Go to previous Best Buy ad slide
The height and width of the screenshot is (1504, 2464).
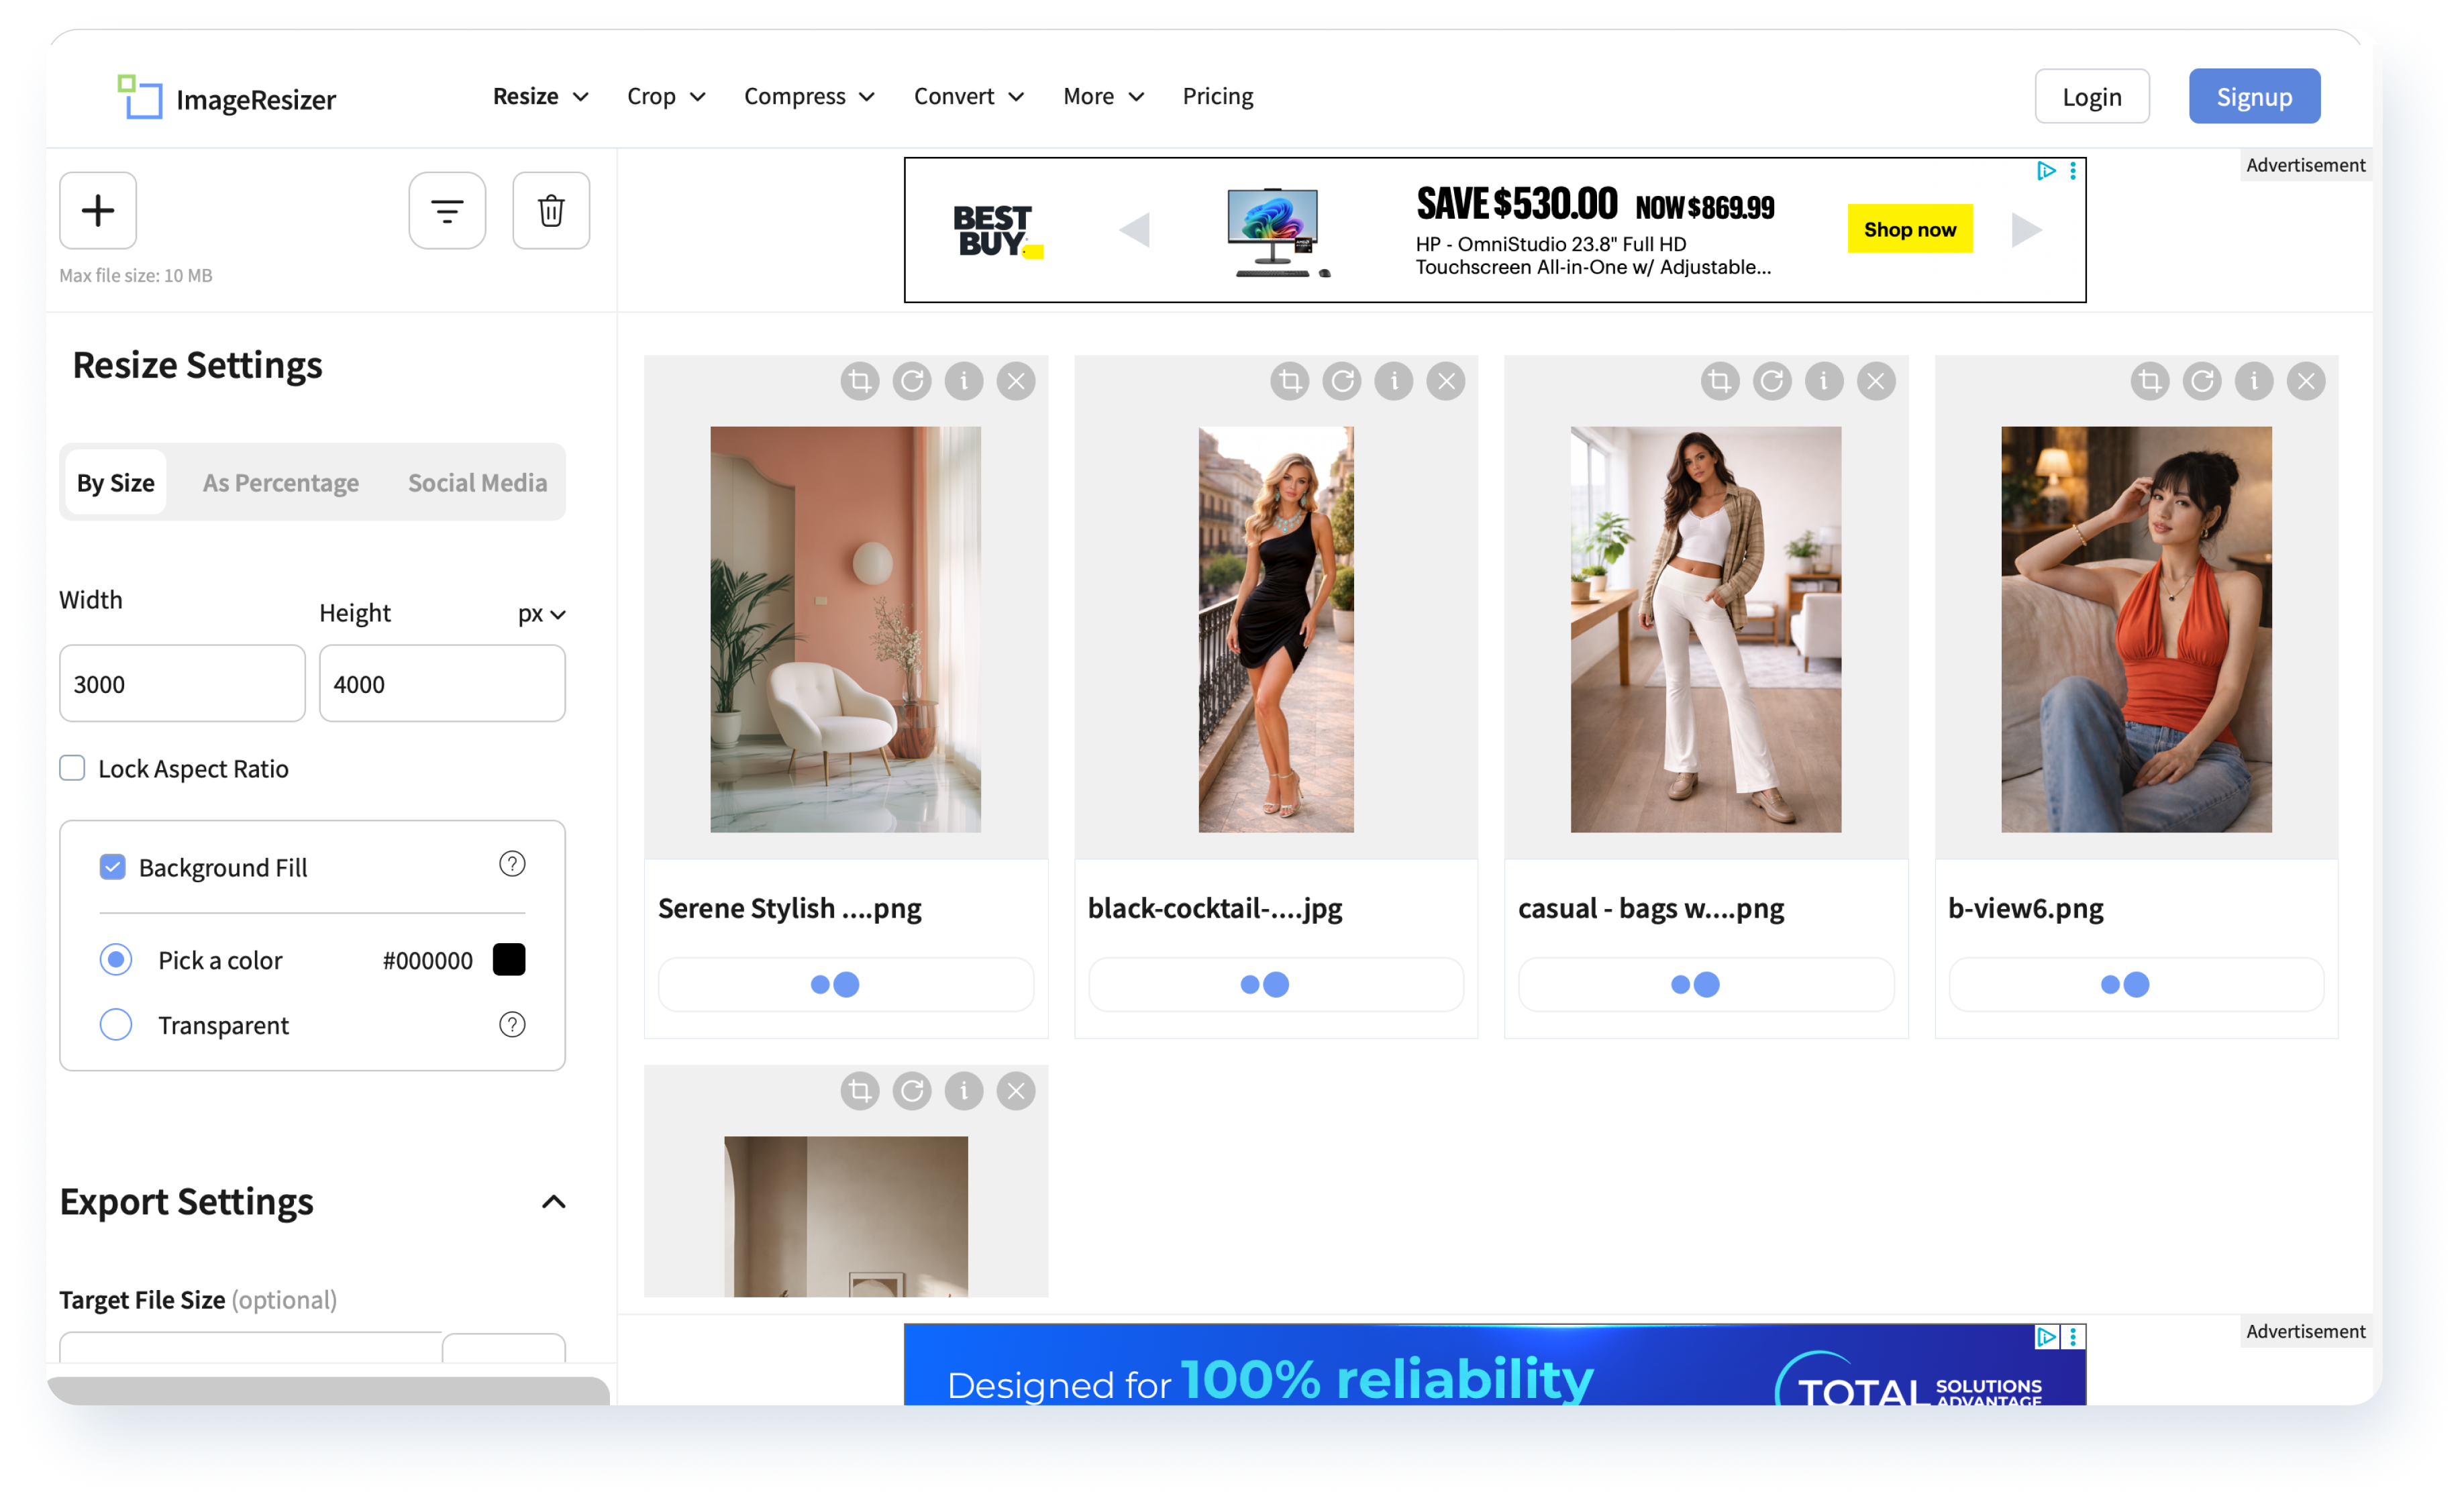[1134, 230]
